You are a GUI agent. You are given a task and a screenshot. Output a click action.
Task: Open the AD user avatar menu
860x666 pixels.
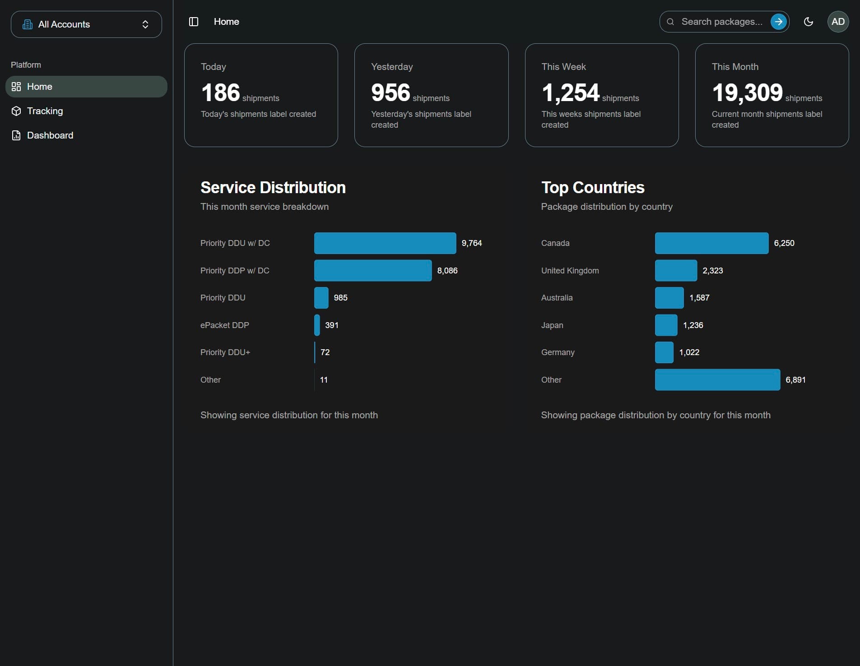pos(838,22)
